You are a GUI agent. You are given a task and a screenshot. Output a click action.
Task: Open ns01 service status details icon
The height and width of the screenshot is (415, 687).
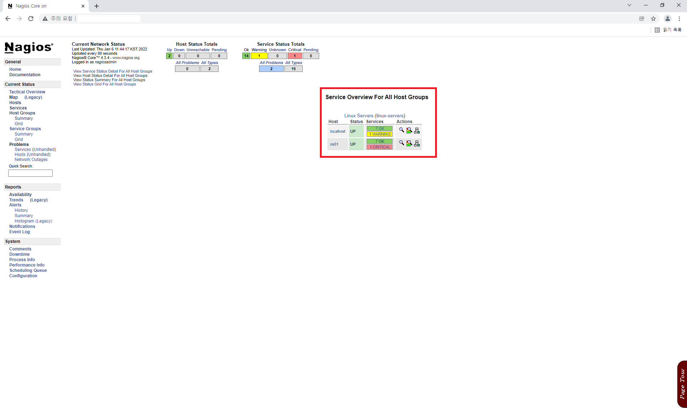tap(409, 143)
